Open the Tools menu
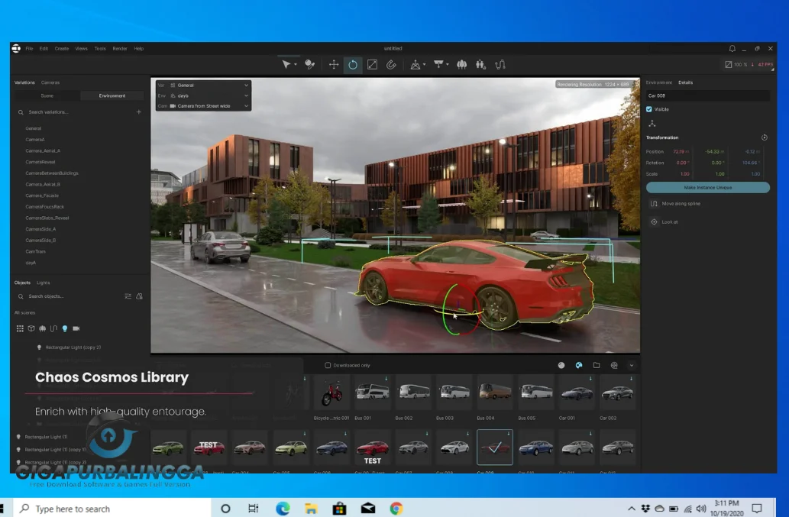 100,49
